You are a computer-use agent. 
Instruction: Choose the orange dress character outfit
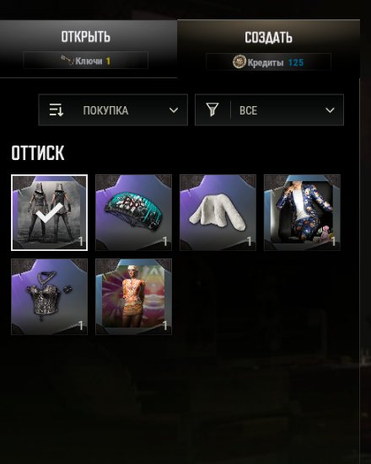tap(133, 296)
